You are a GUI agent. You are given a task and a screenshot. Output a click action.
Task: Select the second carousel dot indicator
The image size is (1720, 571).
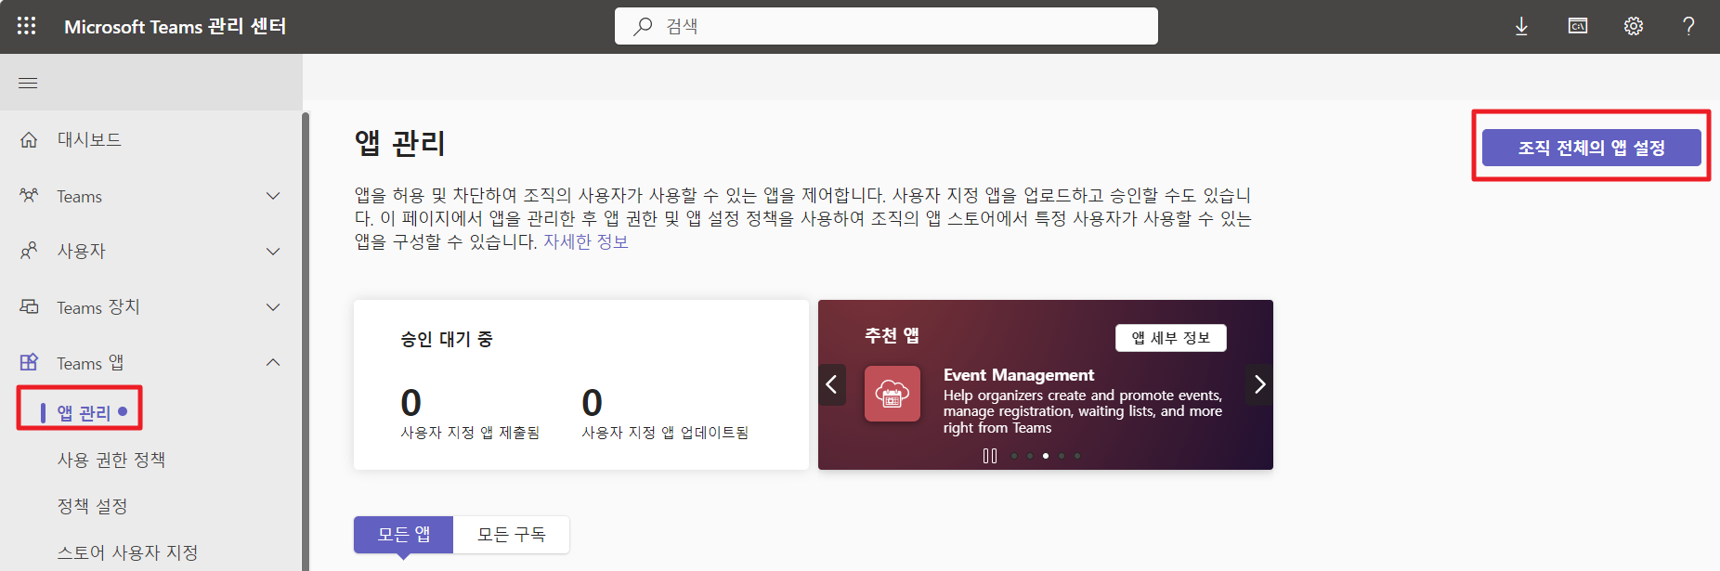click(x=1030, y=456)
